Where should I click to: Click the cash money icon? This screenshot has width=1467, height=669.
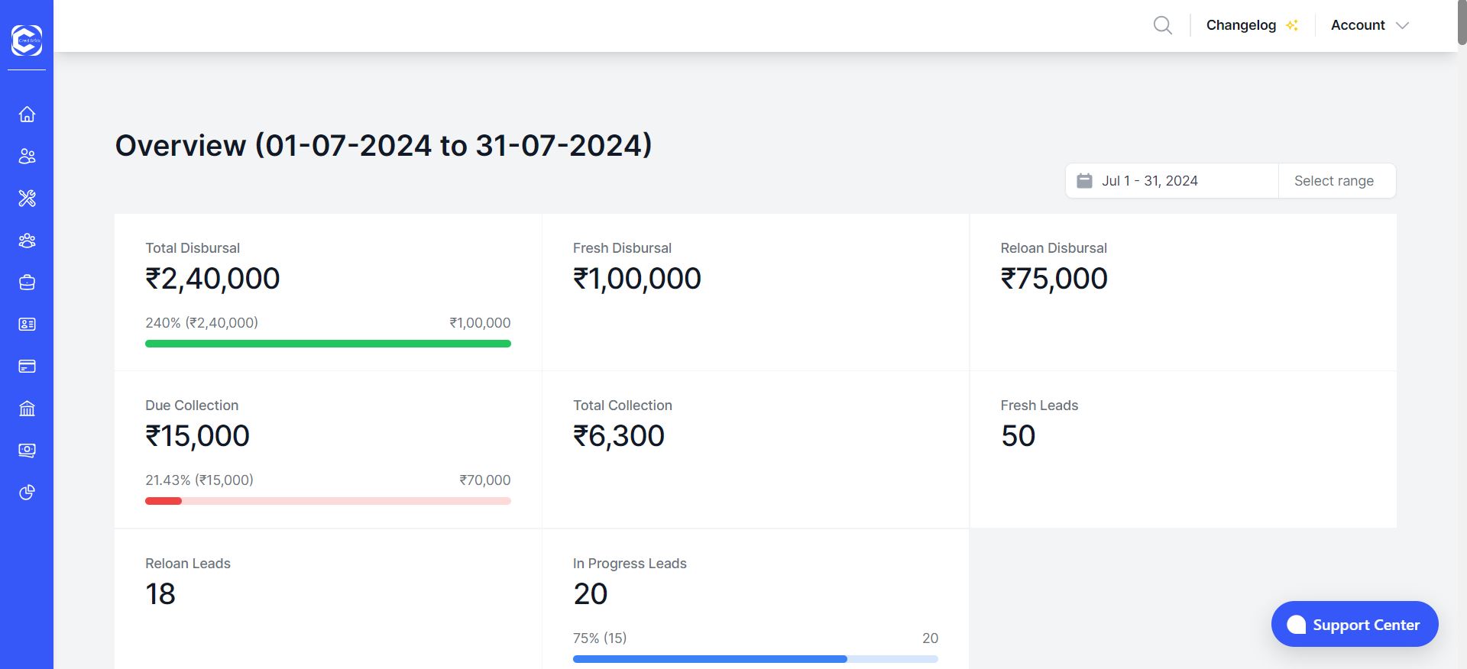pyautogui.click(x=27, y=451)
